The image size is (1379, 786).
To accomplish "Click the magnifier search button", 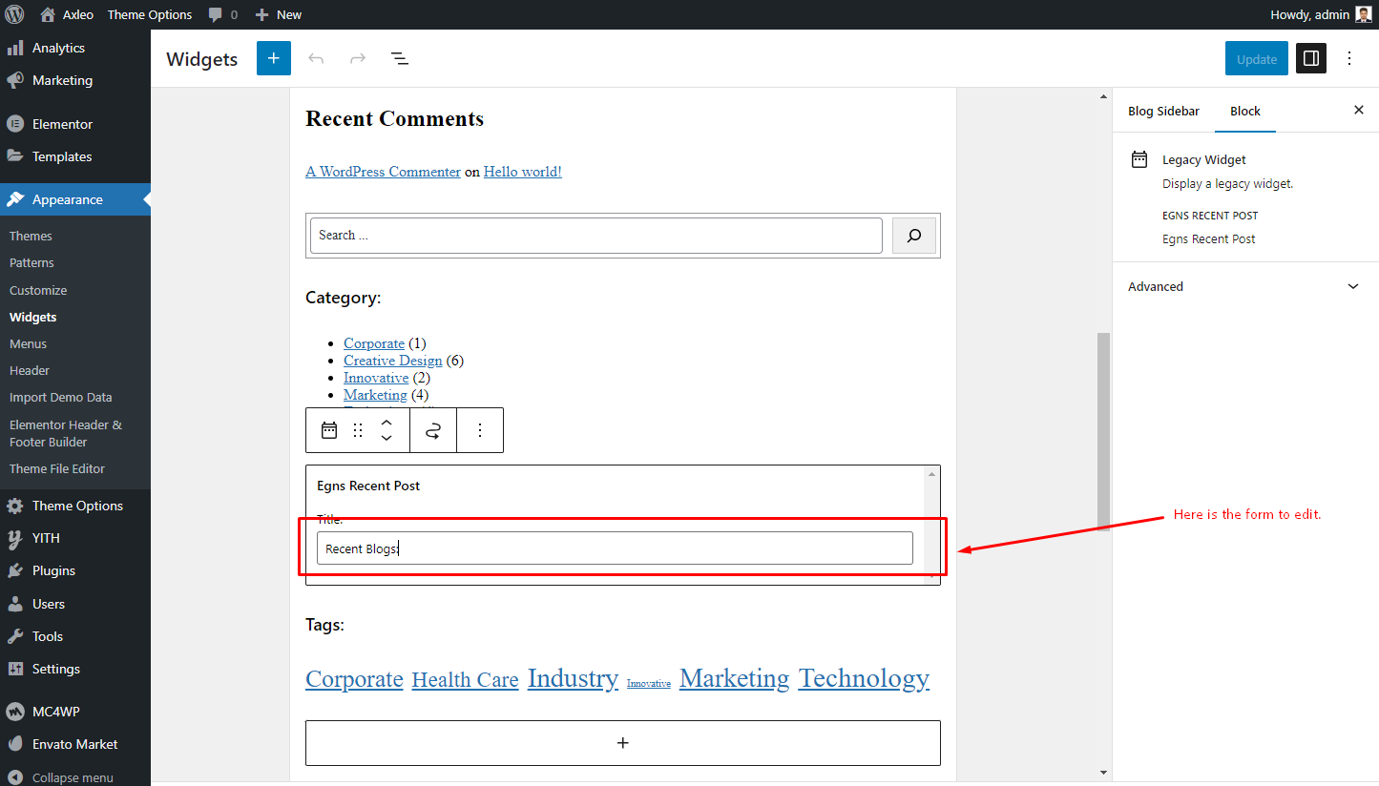I will 914,236.
